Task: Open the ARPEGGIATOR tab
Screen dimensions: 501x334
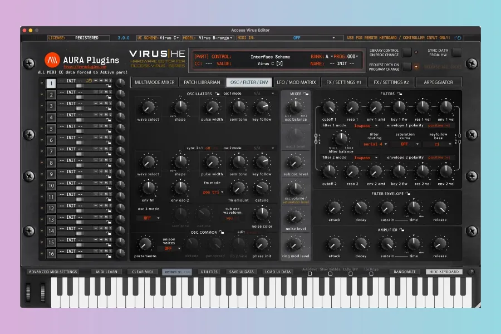Action: (438, 82)
